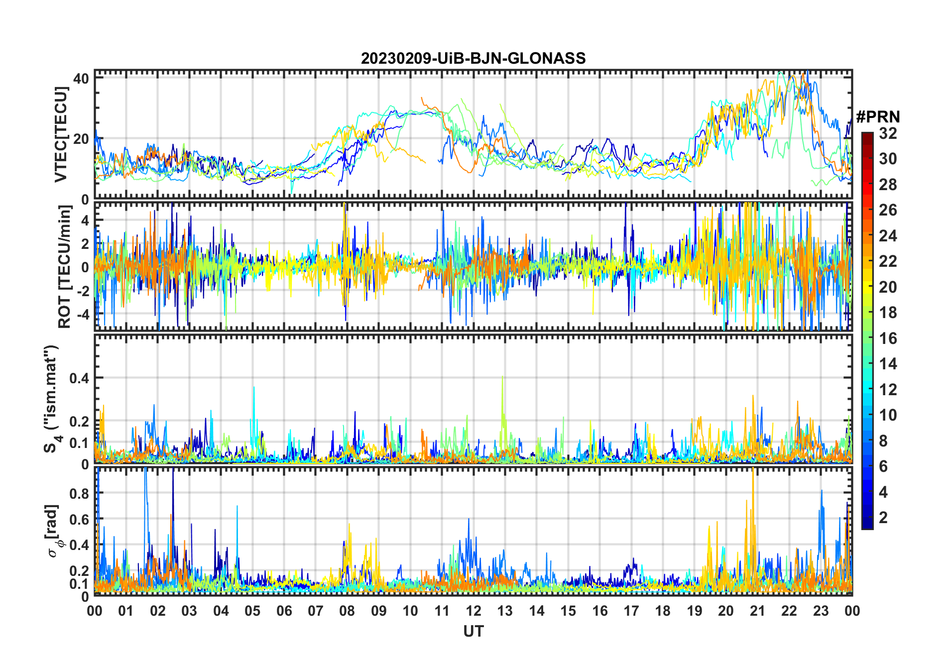This screenshot has width=947, height=662.
Task: Click inside the VTEC plot panel
Action: point(473,134)
